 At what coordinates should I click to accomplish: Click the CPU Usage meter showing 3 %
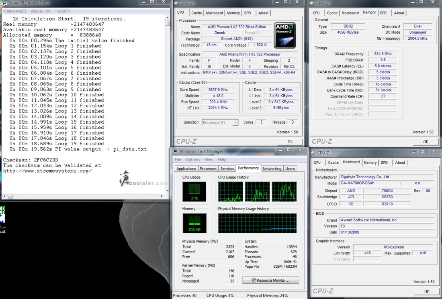(194, 191)
